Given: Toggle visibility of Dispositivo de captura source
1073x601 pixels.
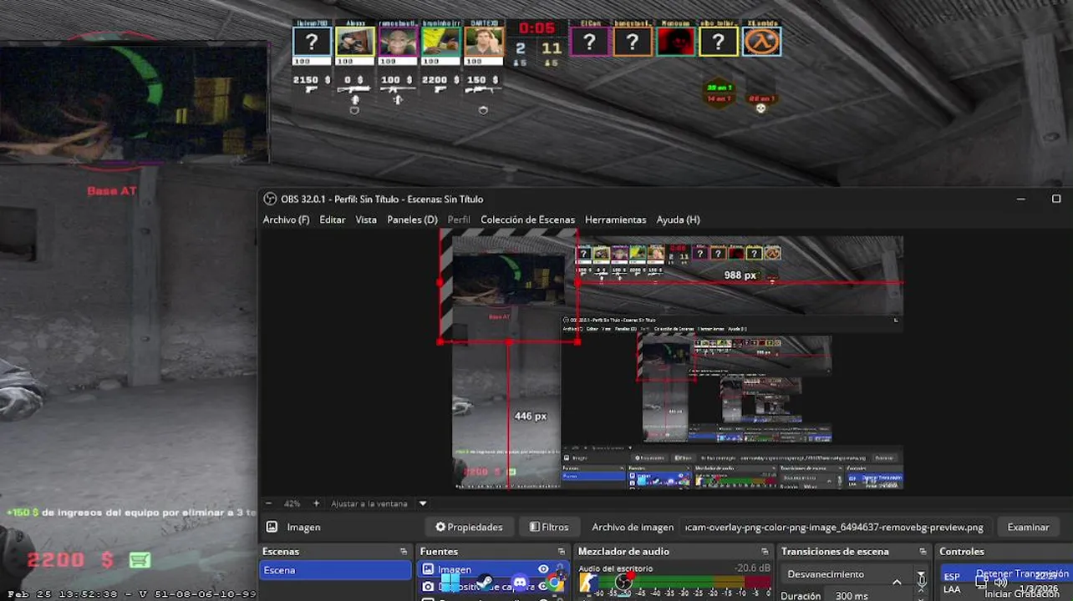Looking at the screenshot, I should tap(543, 587).
